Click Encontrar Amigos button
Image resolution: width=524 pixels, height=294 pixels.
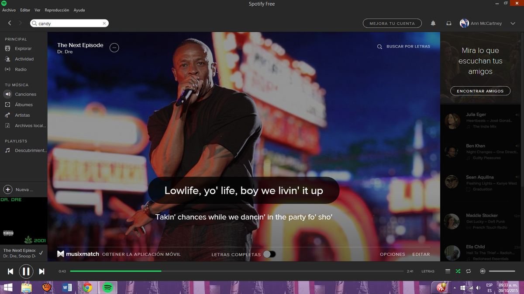click(480, 91)
